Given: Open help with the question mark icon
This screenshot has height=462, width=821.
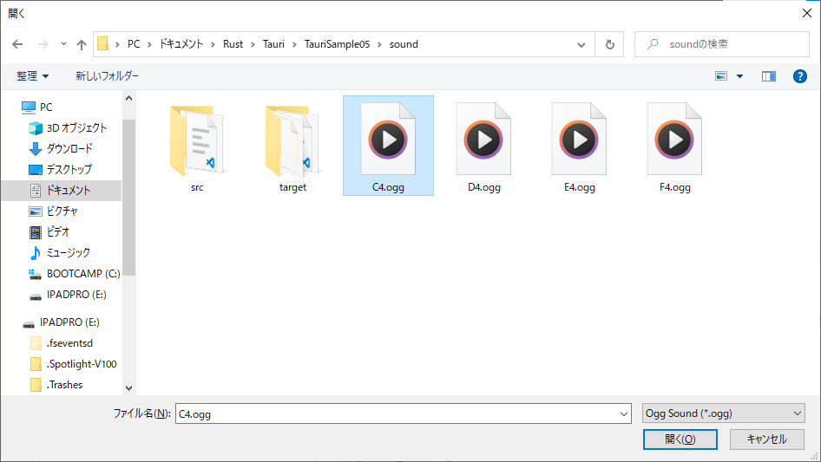Looking at the screenshot, I should (x=799, y=76).
